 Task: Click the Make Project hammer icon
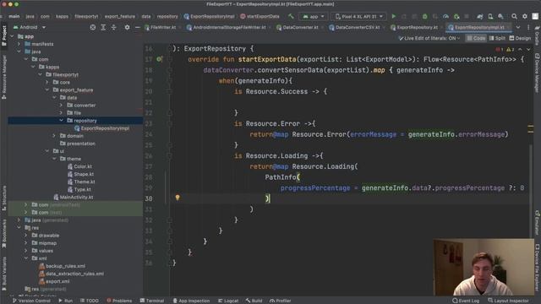291,16
